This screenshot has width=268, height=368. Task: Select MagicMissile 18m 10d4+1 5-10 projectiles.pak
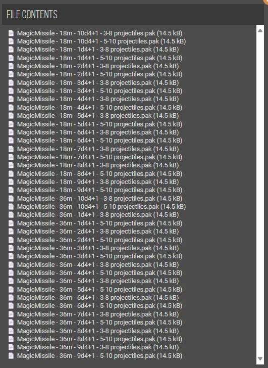tap(101, 41)
